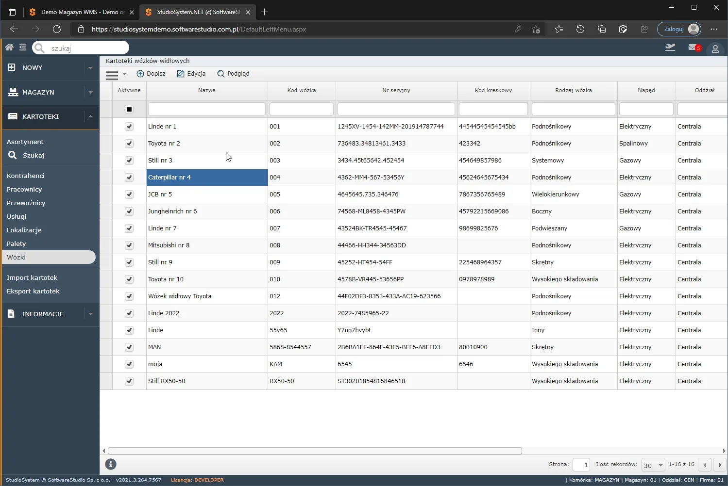Click the user profile icon
Image resolution: width=728 pixels, height=486 pixels.
[715, 49]
